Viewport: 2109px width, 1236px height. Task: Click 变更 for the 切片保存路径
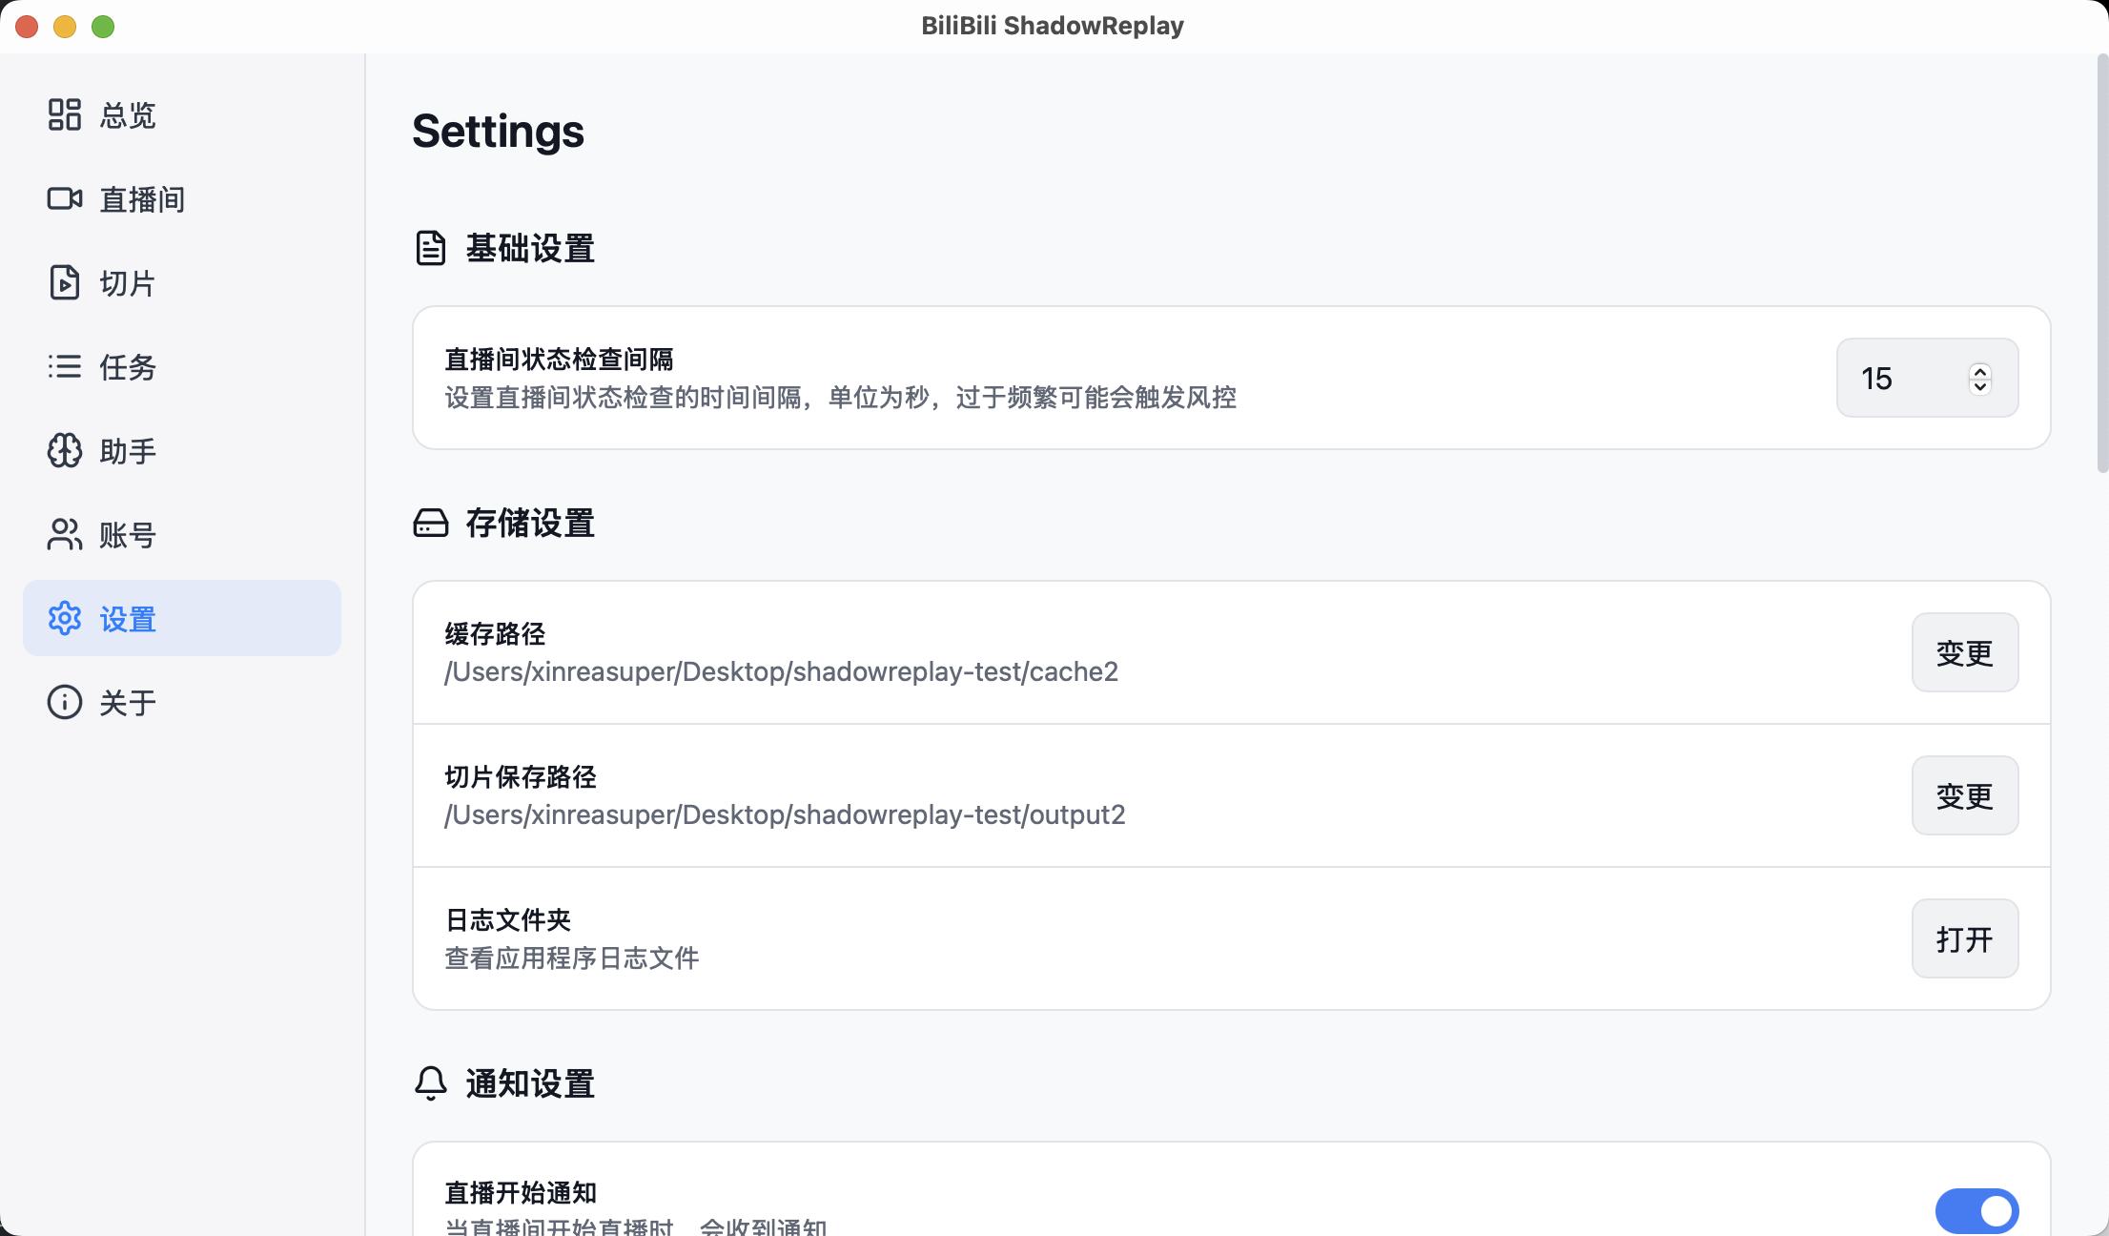tap(1964, 795)
